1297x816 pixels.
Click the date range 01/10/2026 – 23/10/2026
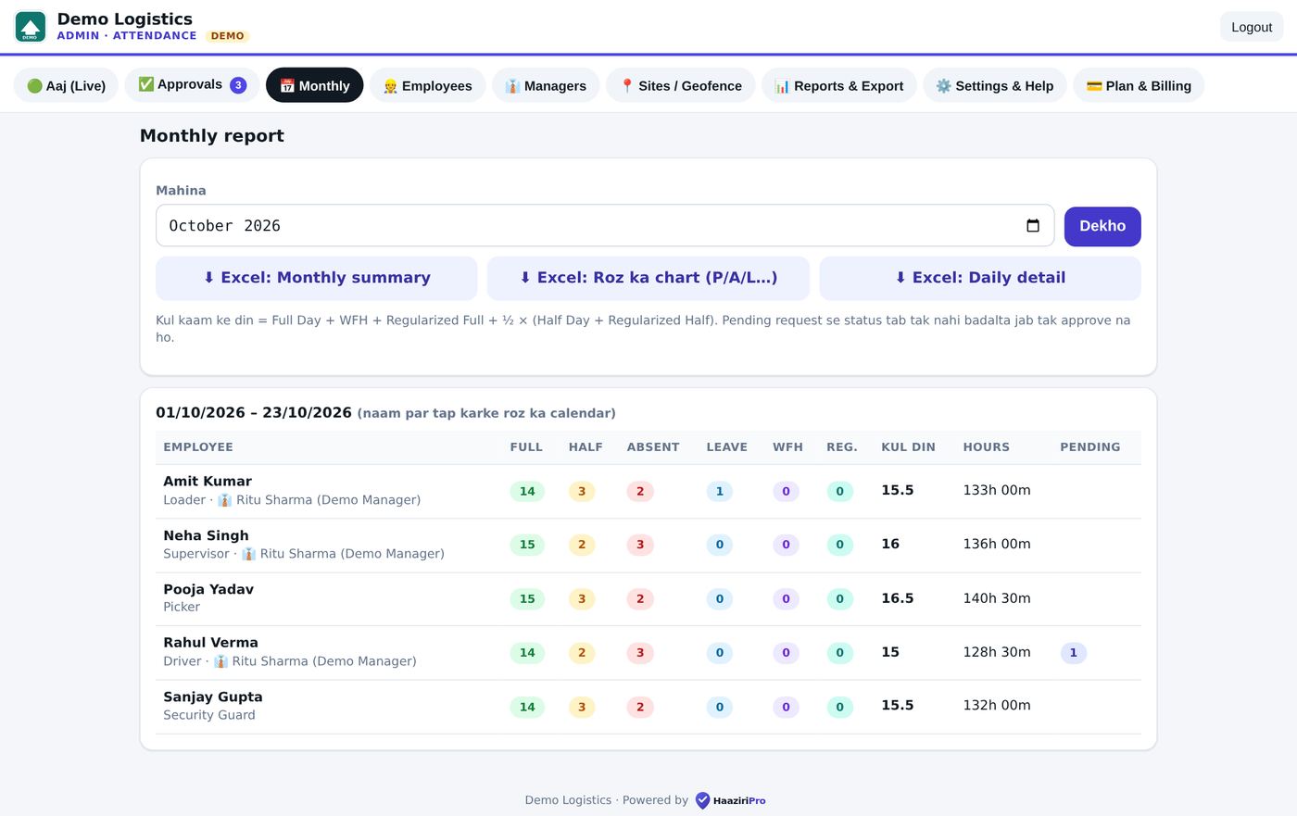[x=254, y=413]
